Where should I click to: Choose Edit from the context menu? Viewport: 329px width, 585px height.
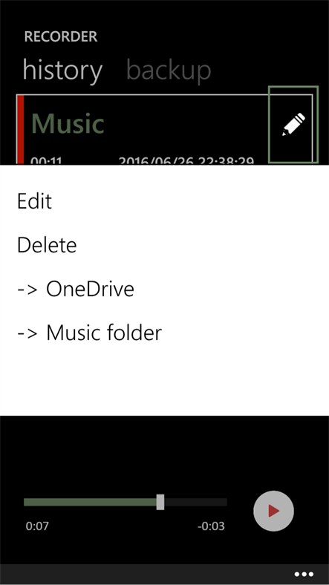coord(34,201)
